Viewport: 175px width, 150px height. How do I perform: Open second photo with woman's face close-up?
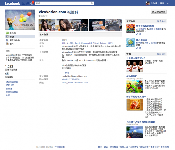[x=63, y=25]
